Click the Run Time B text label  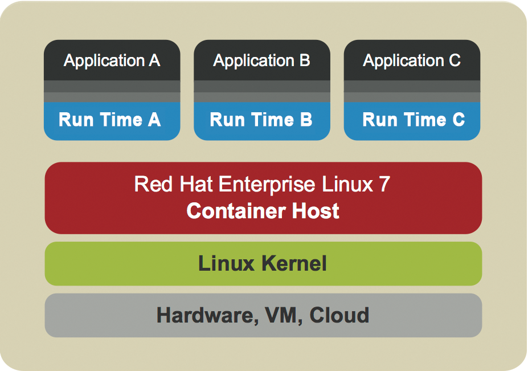[x=261, y=120]
